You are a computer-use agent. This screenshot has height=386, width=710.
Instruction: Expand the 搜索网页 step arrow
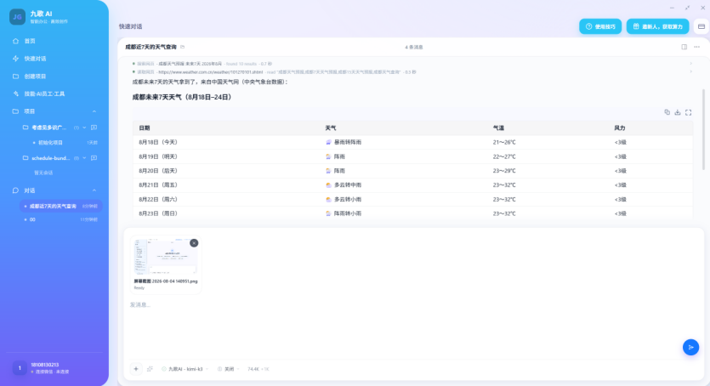click(x=691, y=64)
